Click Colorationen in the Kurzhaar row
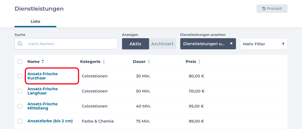This screenshot has width=302, height=129. pos(94,76)
